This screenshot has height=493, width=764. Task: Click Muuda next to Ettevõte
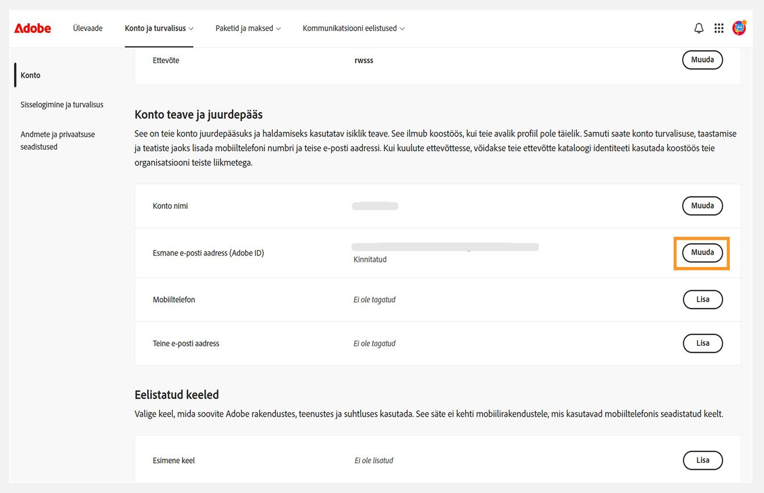click(x=702, y=60)
